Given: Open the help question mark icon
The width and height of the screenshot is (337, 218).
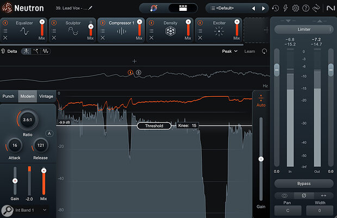Looking at the screenshot, I should 305,8.
